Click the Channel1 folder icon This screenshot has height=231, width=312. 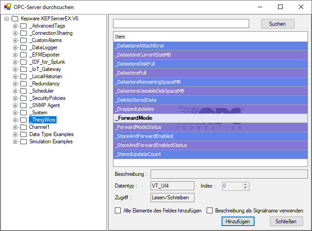pos(24,127)
